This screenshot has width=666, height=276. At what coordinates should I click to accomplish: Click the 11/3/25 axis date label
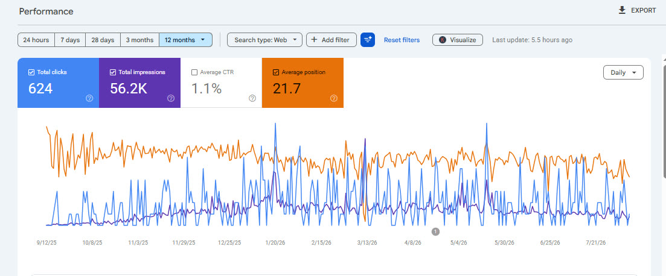(138, 243)
